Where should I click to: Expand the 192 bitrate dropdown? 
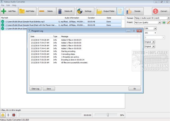150,33
